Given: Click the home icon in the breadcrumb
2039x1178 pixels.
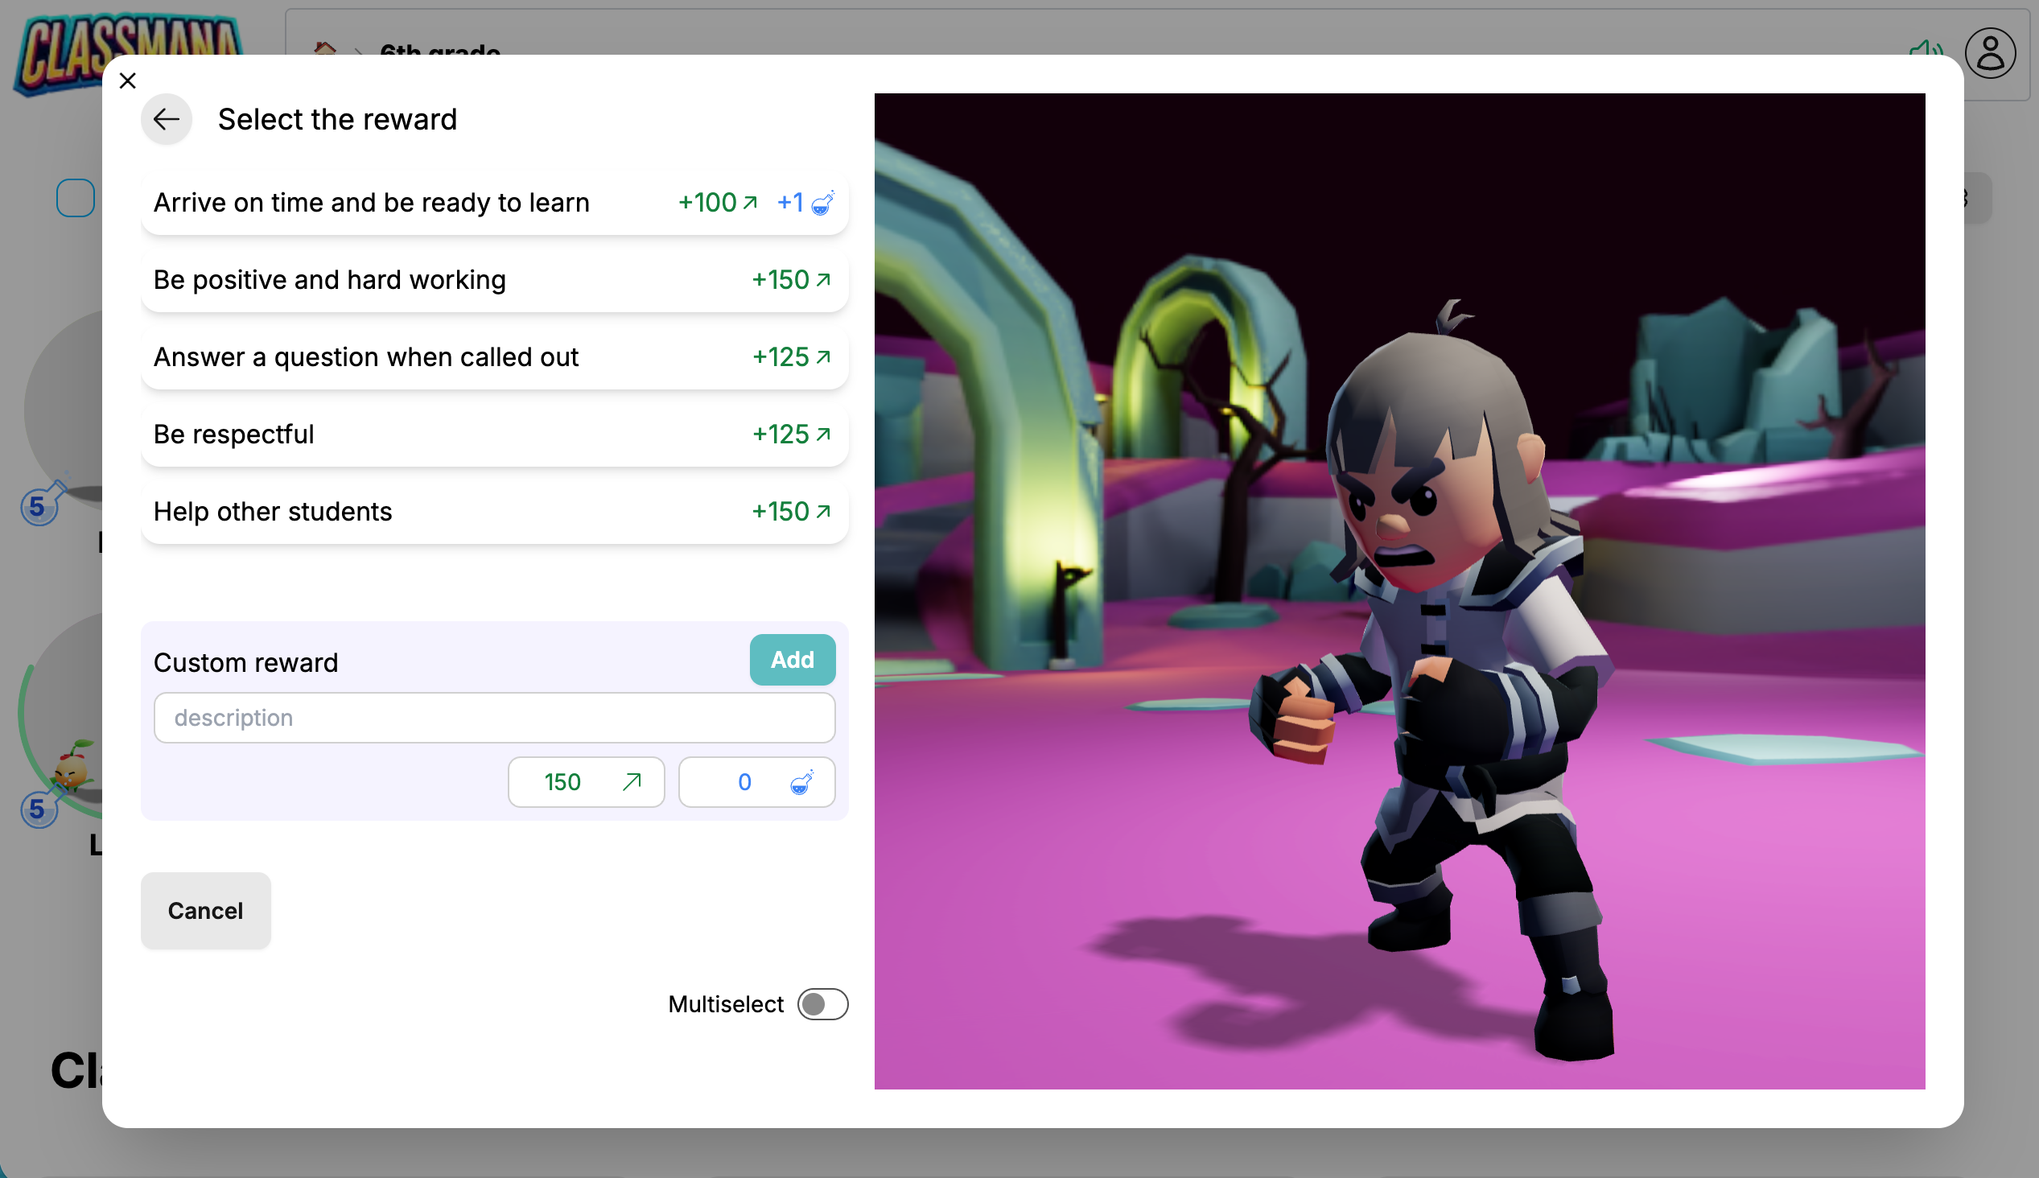Looking at the screenshot, I should tap(325, 47).
